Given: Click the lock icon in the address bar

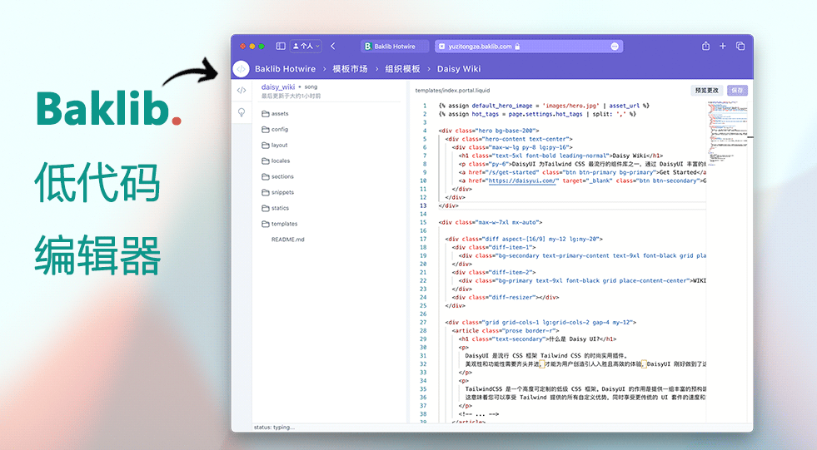Looking at the screenshot, I should 517,47.
